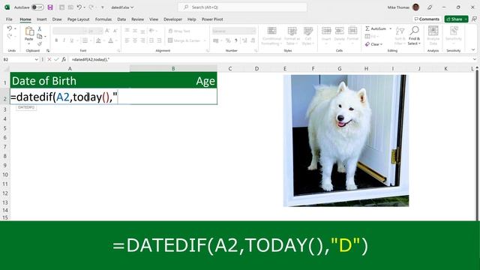Open the Cell Styles gallery
The image size is (480, 270).
[x=307, y=36]
